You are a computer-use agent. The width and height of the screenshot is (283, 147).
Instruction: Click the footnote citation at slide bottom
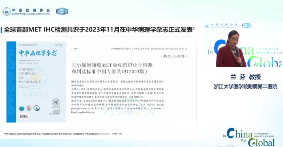tap(63, 134)
